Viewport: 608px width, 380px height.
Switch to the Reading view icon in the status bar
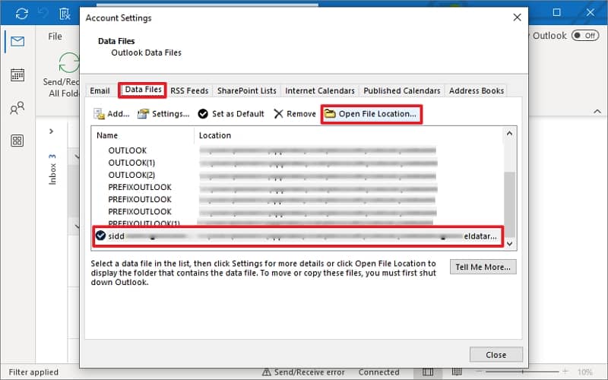457,372
